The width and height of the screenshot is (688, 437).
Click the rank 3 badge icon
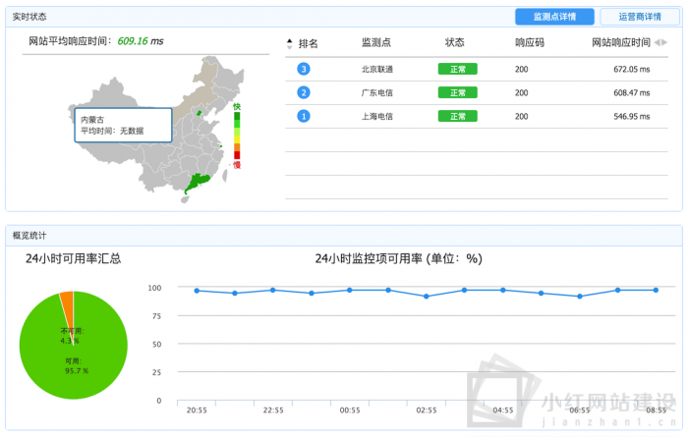[x=304, y=69]
